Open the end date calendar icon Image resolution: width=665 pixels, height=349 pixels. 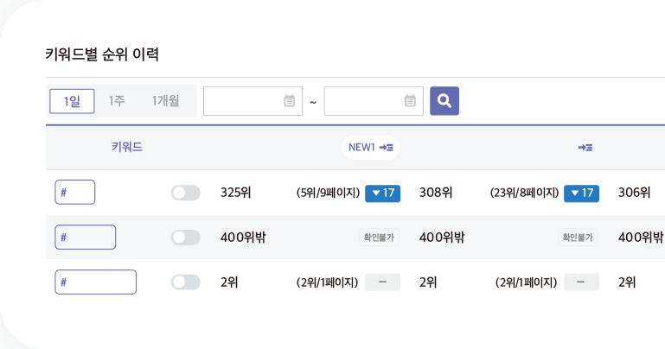410,101
